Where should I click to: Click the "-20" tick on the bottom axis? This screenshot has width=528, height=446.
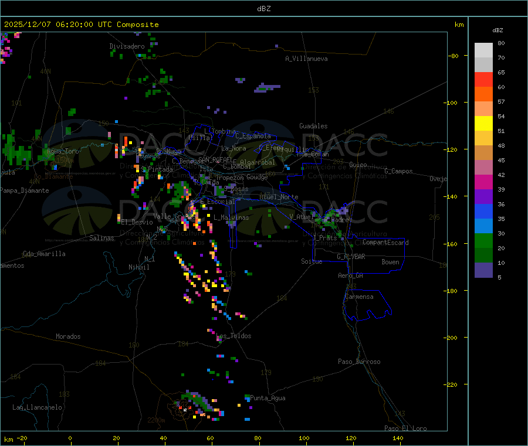pyautogui.click(x=22, y=438)
